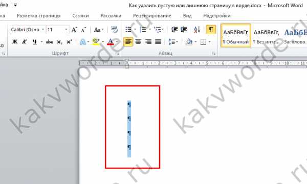Switch to the Рецензирование tab
The height and width of the screenshot is (184, 307).
click(152, 16)
